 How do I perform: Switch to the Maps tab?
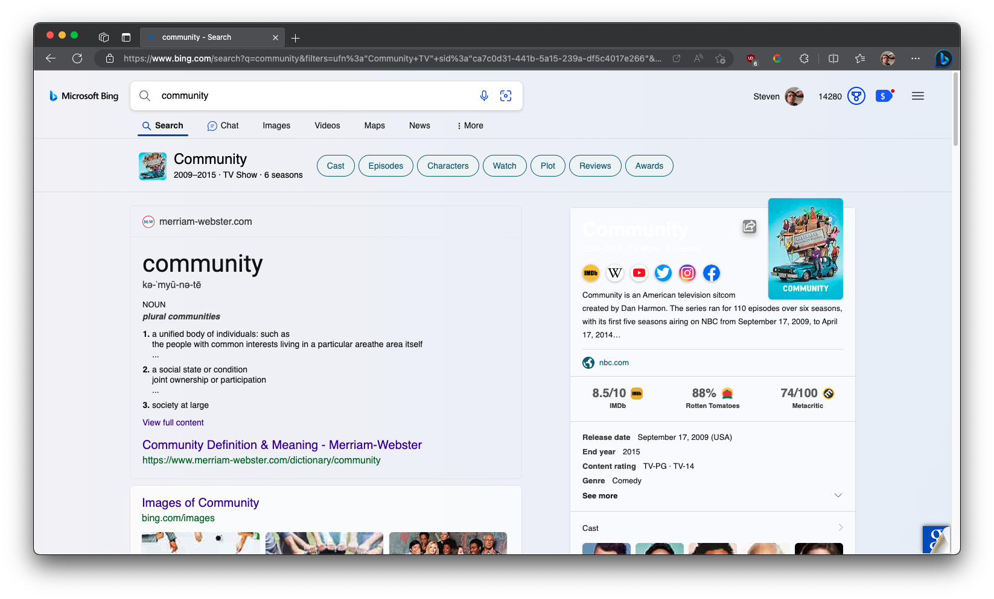coord(374,125)
